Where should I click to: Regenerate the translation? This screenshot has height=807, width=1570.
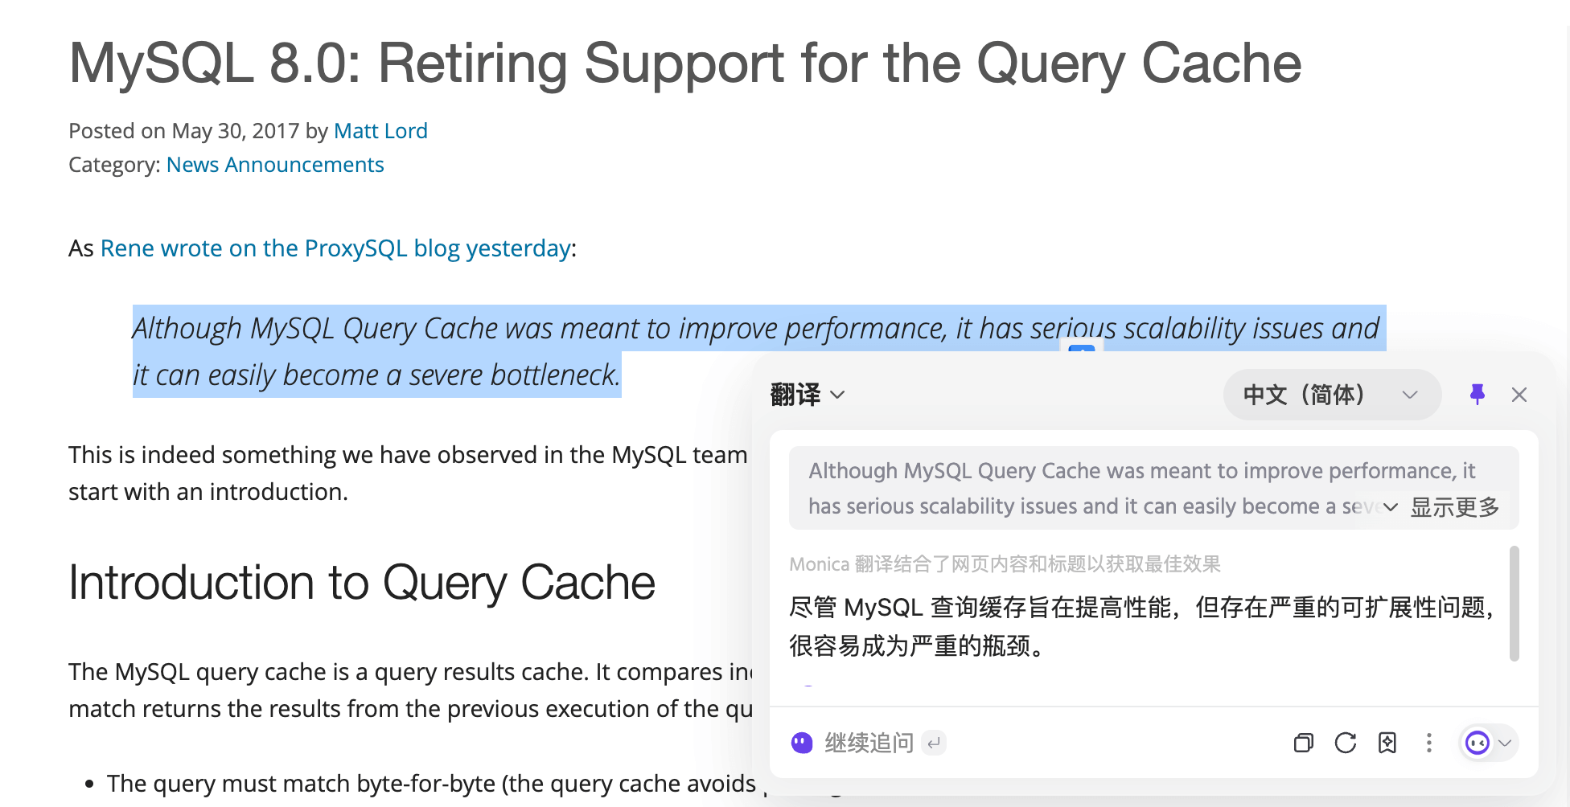click(x=1346, y=743)
